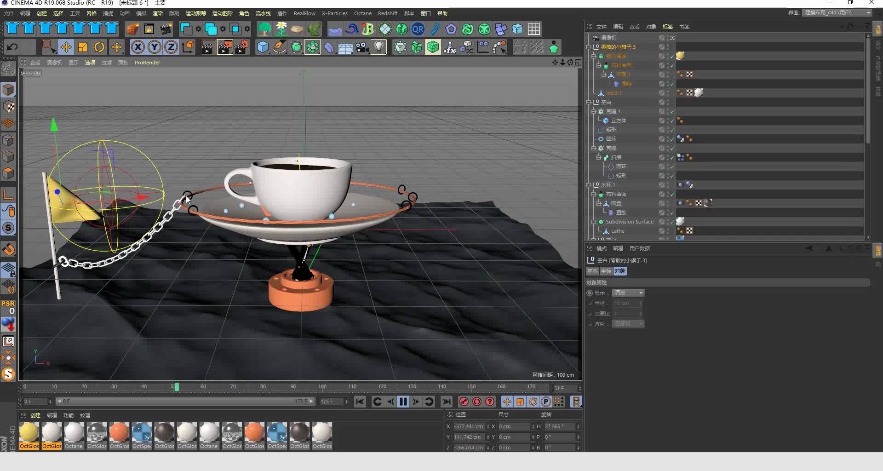The height and width of the screenshot is (471, 883).
Task: Toggle the Y axis lock
Action: [x=154, y=47]
